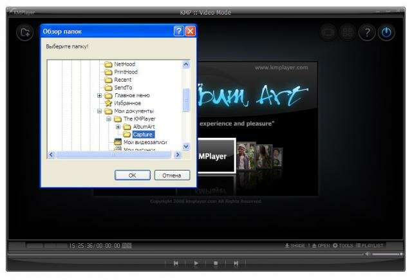Confirm folder selection with OK
Image resolution: width=412 pixels, height=280 pixels.
pyautogui.click(x=133, y=175)
